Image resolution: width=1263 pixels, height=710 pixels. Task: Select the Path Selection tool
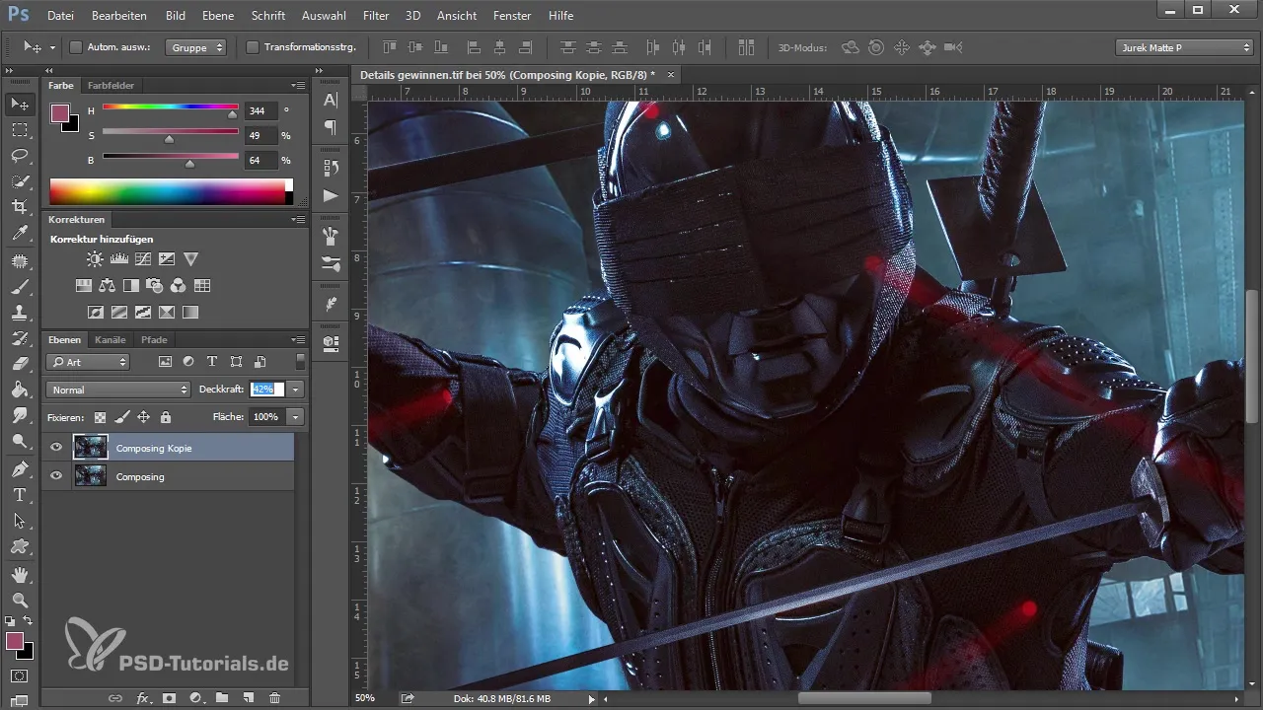19,521
